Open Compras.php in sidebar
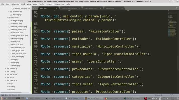179x100 pixels. pos(17,24)
